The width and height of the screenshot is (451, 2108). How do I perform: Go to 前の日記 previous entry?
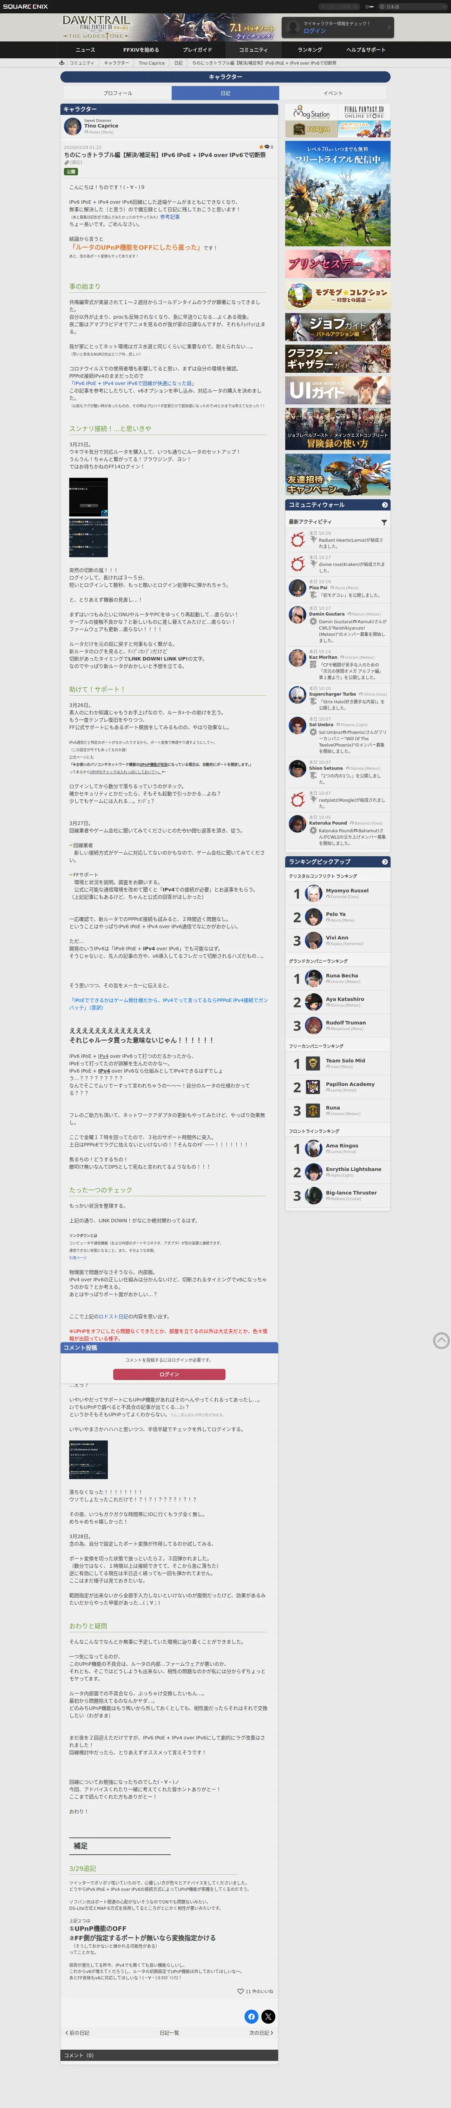click(78, 2033)
